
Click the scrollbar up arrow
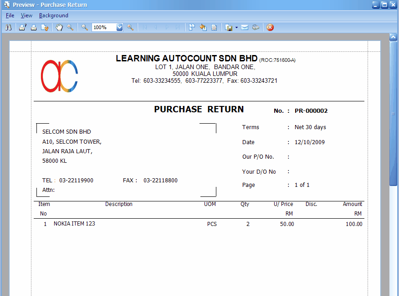393,38
